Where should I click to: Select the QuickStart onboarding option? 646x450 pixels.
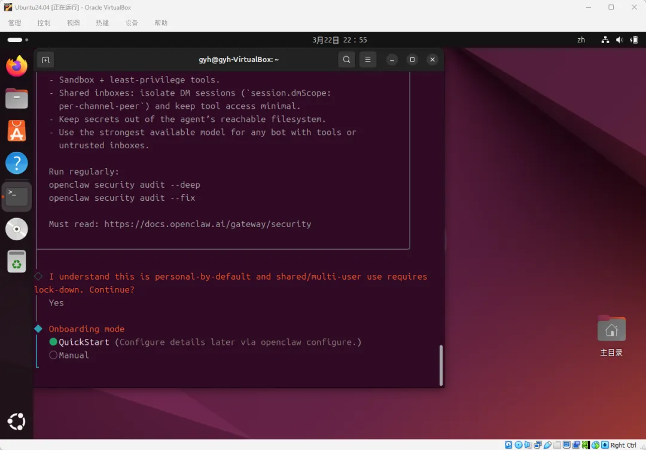tap(205, 342)
